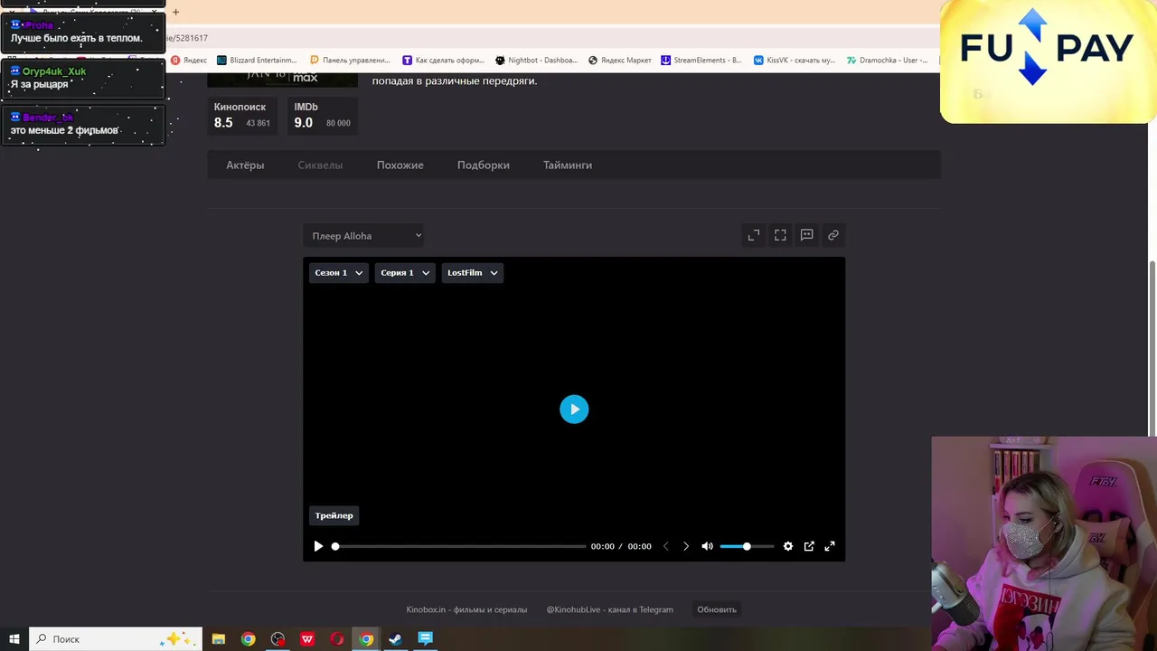This screenshot has height=651, width=1157.
Task: Open WPS Office from taskbar
Action: click(307, 639)
